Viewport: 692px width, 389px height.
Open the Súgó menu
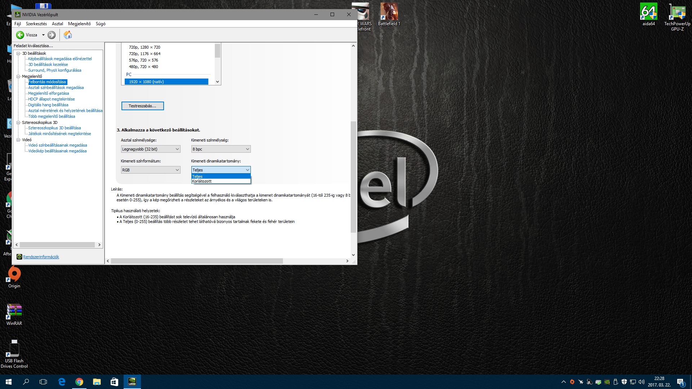click(101, 24)
